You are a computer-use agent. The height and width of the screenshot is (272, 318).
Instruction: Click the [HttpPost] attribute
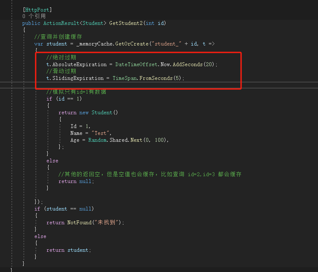coord(37,9)
